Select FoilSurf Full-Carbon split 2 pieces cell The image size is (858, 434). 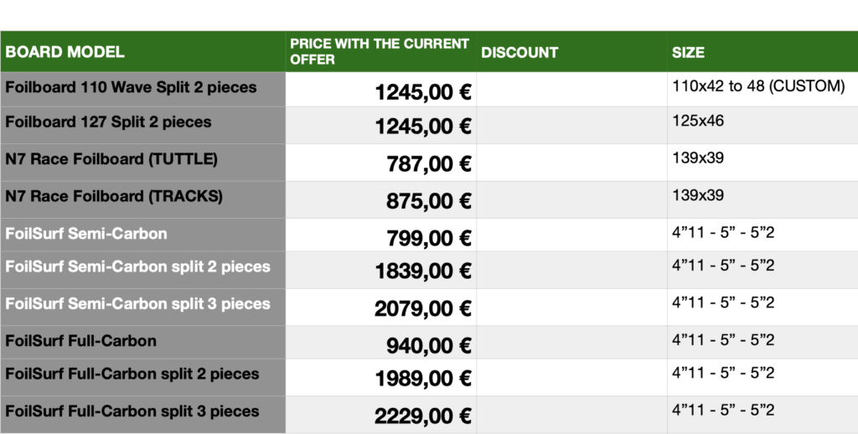[142, 377]
